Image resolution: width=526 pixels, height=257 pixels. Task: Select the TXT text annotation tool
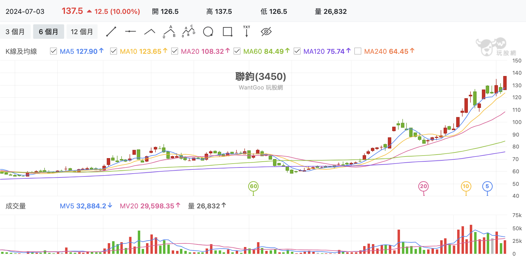[247, 31]
